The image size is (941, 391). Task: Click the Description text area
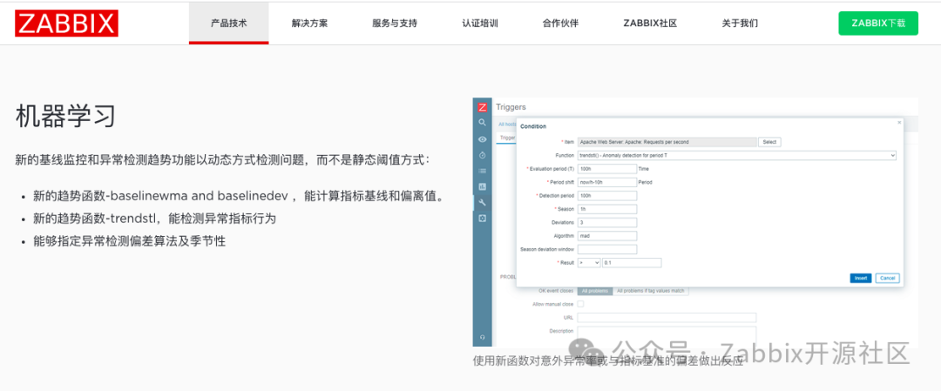pyautogui.click(x=667, y=336)
